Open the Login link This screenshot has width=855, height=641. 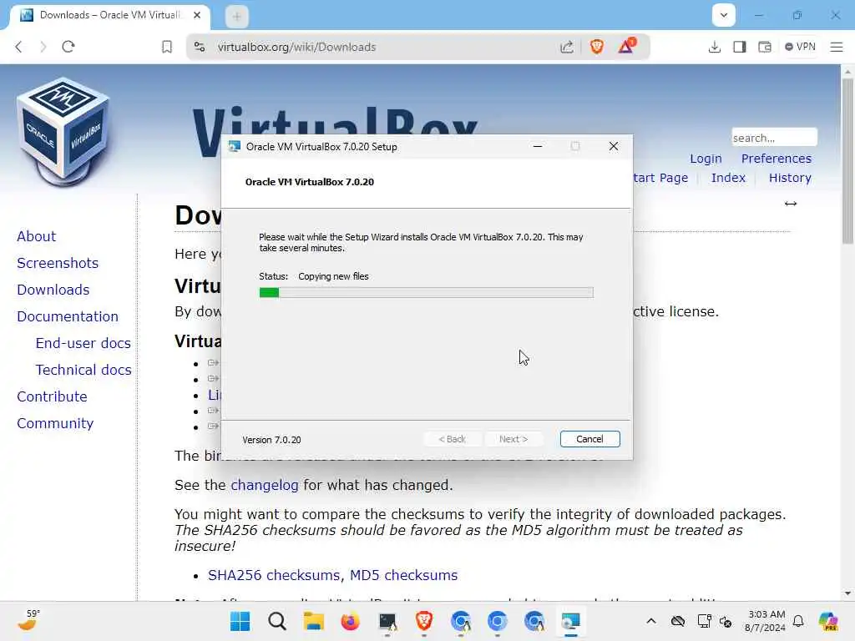click(706, 159)
